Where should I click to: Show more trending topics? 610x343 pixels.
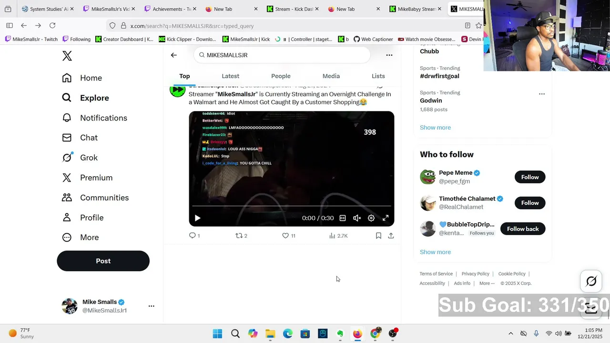435,128
